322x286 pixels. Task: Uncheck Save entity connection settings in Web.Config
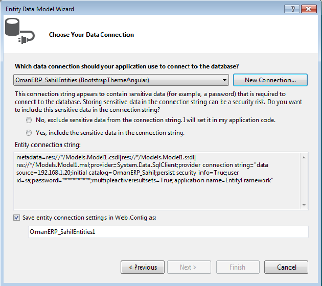tap(17, 218)
